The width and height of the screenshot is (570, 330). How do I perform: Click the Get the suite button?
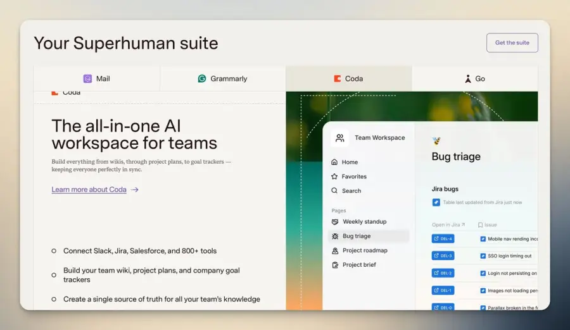pyautogui.click(x=512, y=43)
